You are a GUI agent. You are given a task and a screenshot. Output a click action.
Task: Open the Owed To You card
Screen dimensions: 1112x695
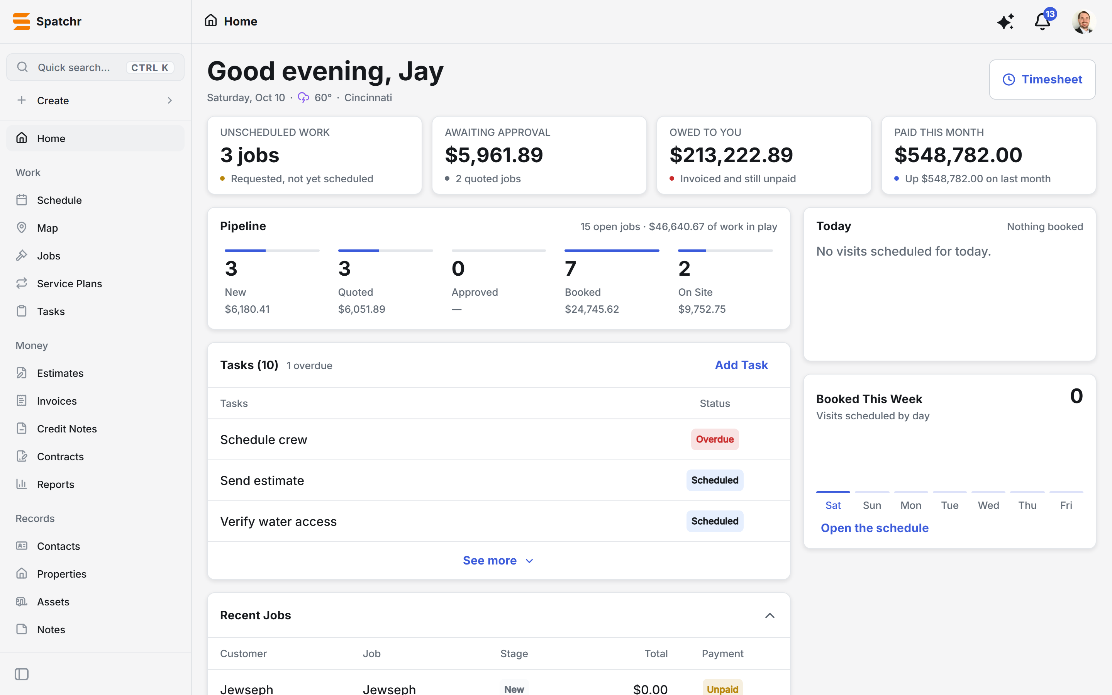coord(764,155)
